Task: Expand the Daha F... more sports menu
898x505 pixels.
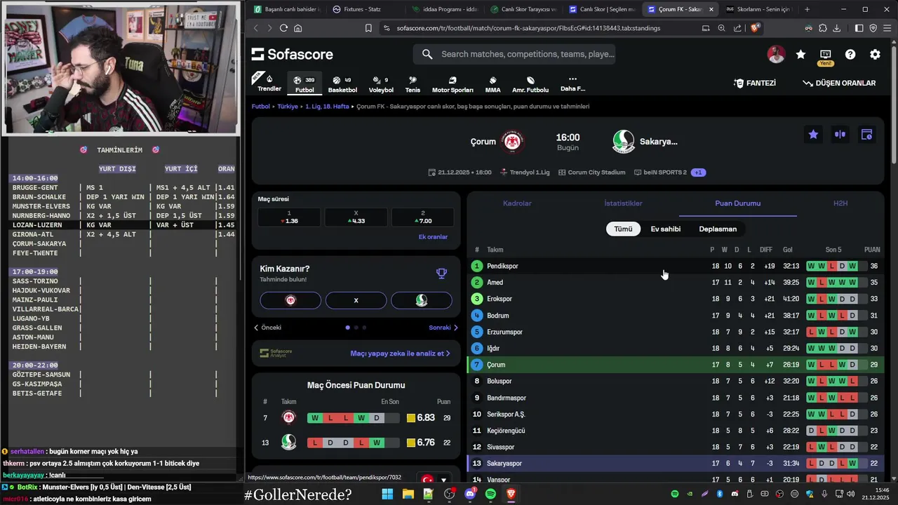Action: point(572,83)
